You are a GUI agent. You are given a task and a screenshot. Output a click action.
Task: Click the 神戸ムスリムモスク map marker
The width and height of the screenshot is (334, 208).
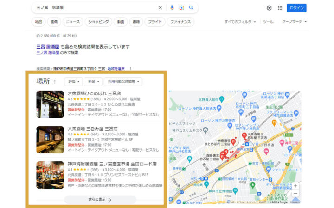tap(206, 130)
